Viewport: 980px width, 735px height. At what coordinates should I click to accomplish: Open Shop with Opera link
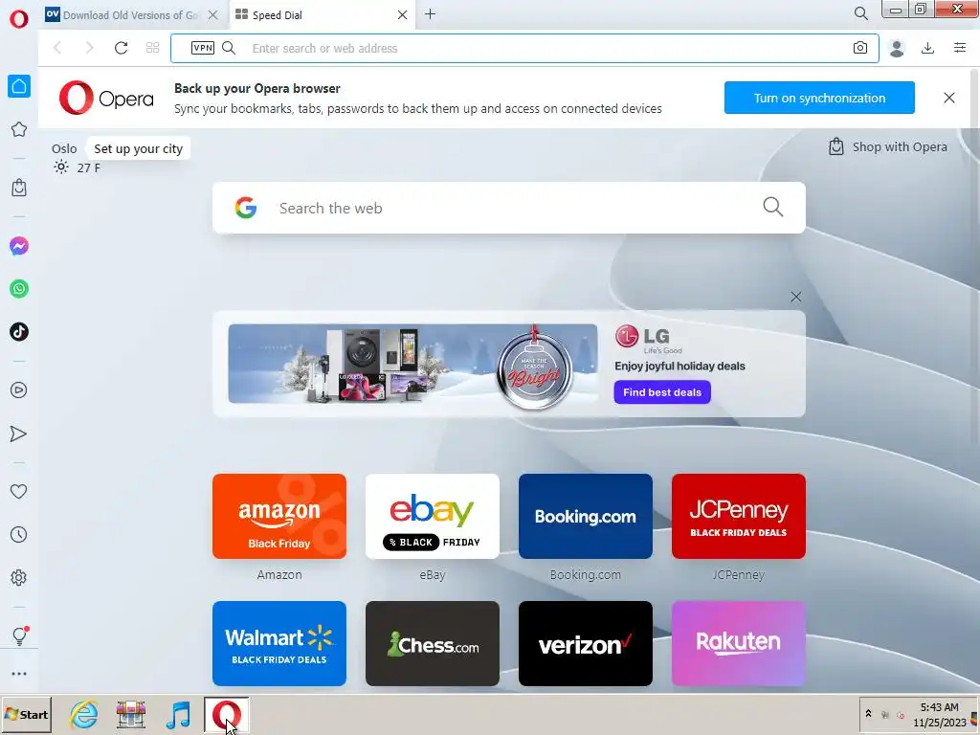pyautogui.click(x=887, y=146)
